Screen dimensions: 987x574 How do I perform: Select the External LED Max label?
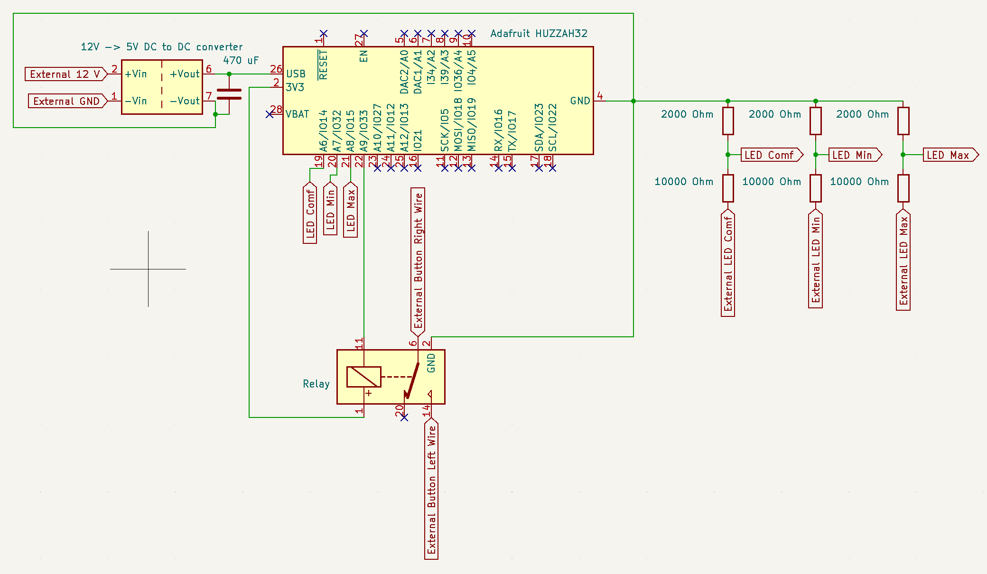(903, 259)
